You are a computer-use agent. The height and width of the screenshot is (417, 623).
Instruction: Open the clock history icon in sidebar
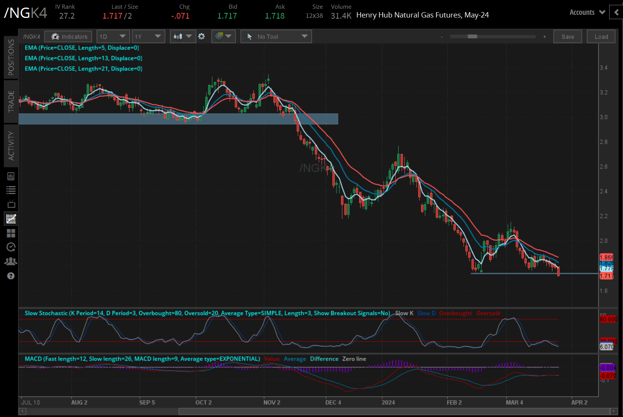tap(11, 247)
